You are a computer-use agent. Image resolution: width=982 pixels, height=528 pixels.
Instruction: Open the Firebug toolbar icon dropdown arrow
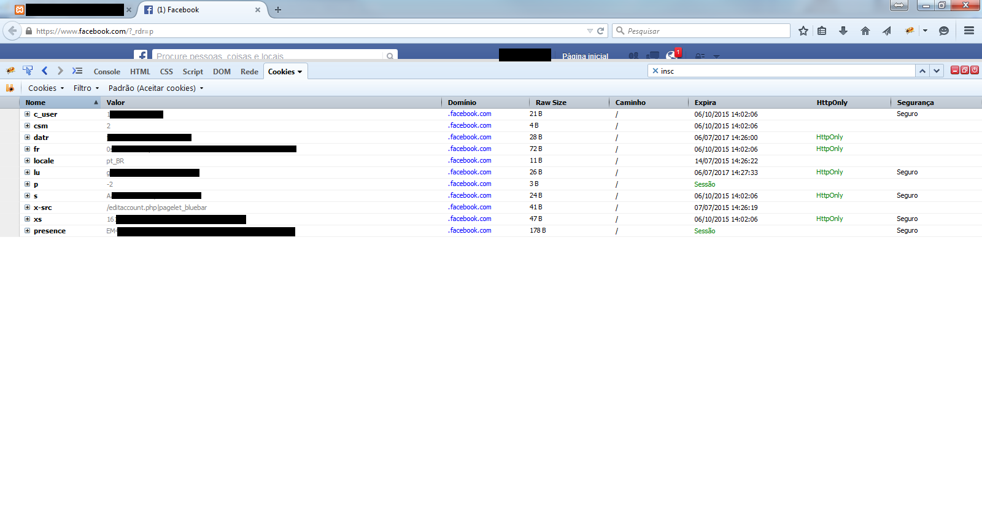pos(925,31)
